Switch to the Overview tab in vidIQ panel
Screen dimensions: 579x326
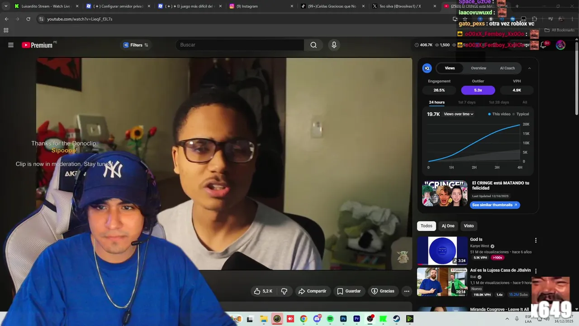479,68
